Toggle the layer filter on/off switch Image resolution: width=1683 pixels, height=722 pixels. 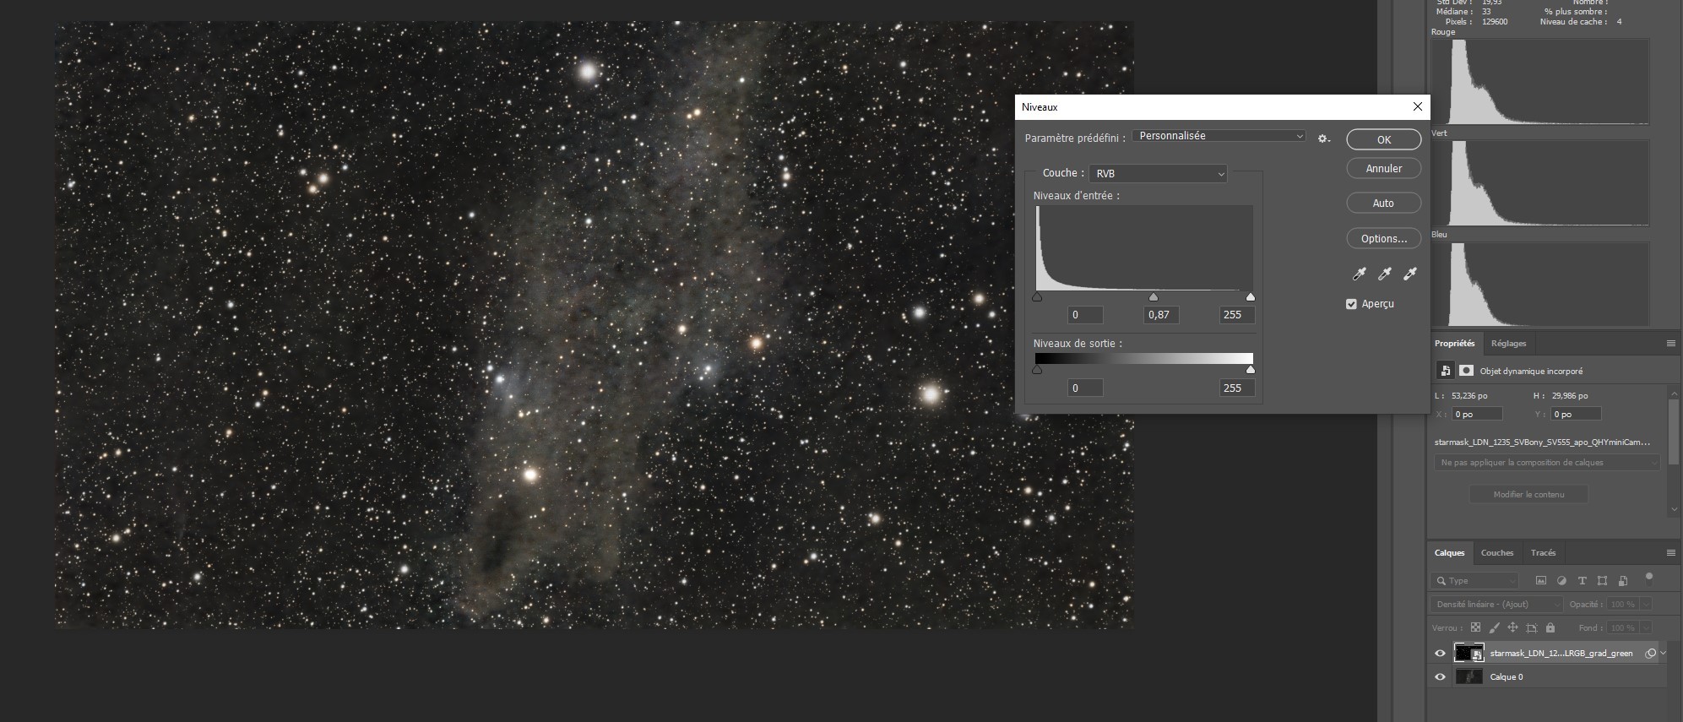[x=1649, y=579]
